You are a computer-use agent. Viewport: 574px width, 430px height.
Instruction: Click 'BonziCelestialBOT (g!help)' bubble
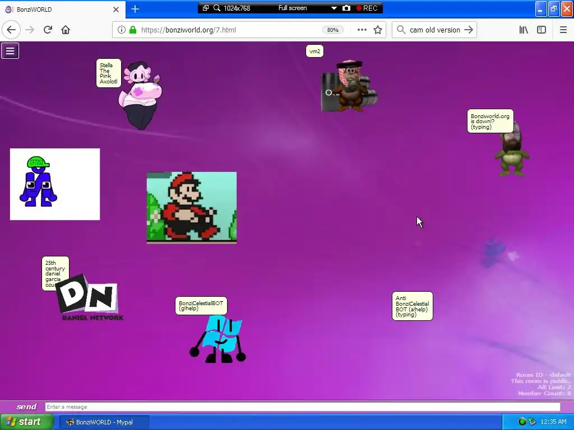(201, 306)
